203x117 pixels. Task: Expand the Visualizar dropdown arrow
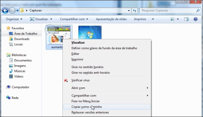[x=51, y=19]
